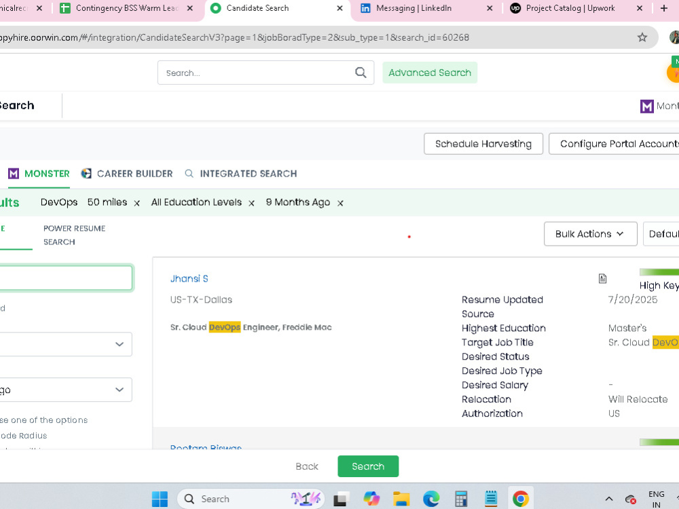Click the Will Relocate value
The image size is (679, 509).
(638, 399)
